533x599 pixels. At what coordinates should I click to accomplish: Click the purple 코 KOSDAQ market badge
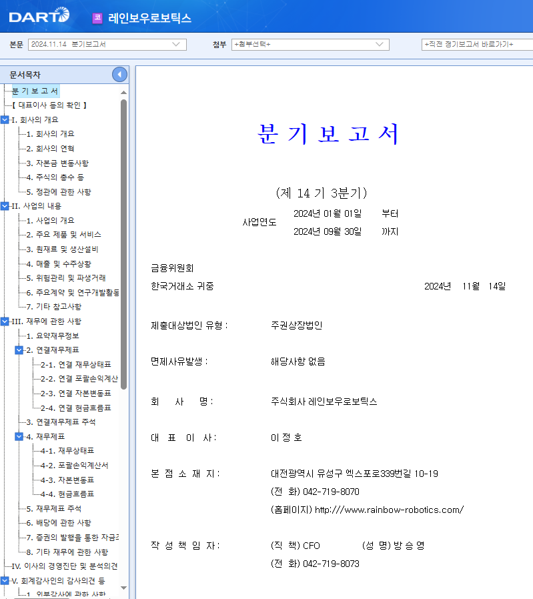(97, 17)
